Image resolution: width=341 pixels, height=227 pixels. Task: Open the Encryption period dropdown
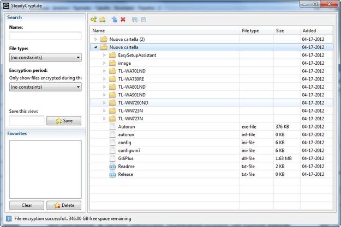pos(45,87)
